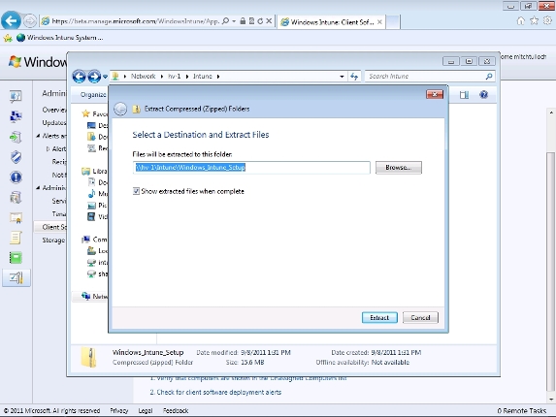Click the Extract button
This screenshot has width=556, height=417.
379,317
